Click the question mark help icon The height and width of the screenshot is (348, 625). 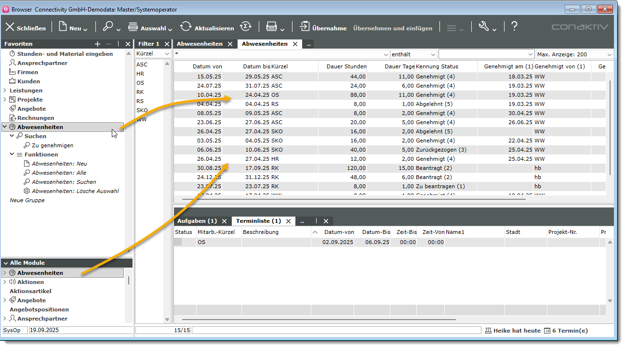(x=514, y=27)
